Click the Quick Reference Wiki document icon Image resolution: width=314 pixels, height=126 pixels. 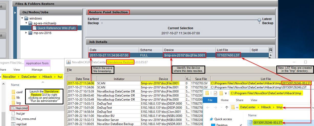[35, 28]
